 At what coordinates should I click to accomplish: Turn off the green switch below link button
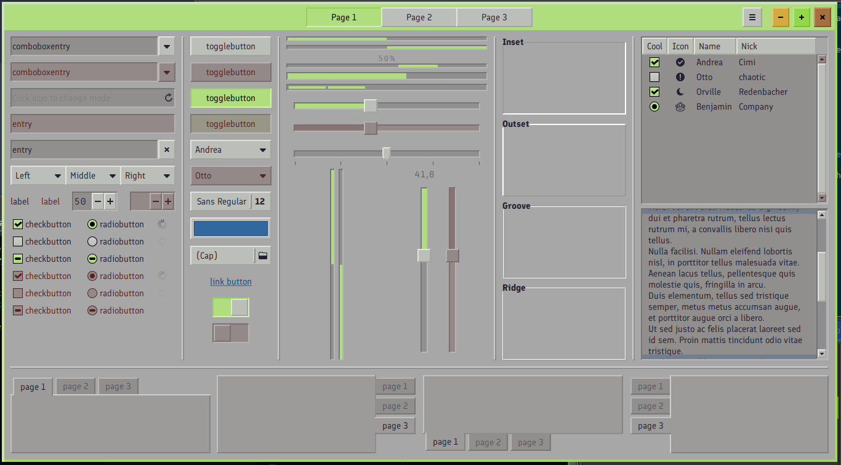(231, 307)
